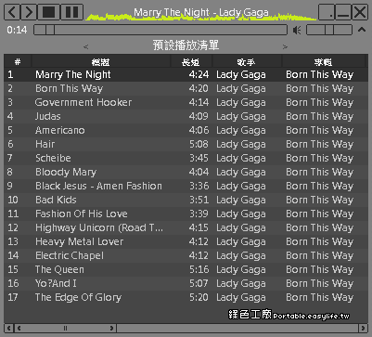Stop playback with the square button

pyautogui.click(x=48, y=12)
